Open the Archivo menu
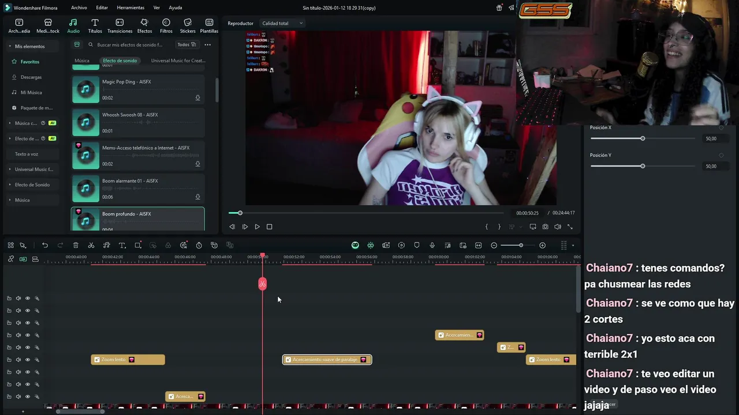 click(x=79, y=8)
